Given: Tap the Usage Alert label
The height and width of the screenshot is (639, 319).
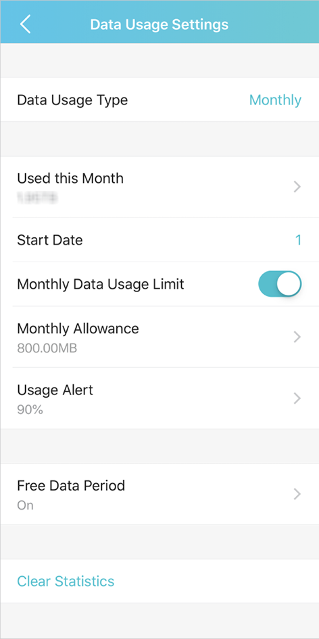Looking at the screenshot, I should pos(55,390).
